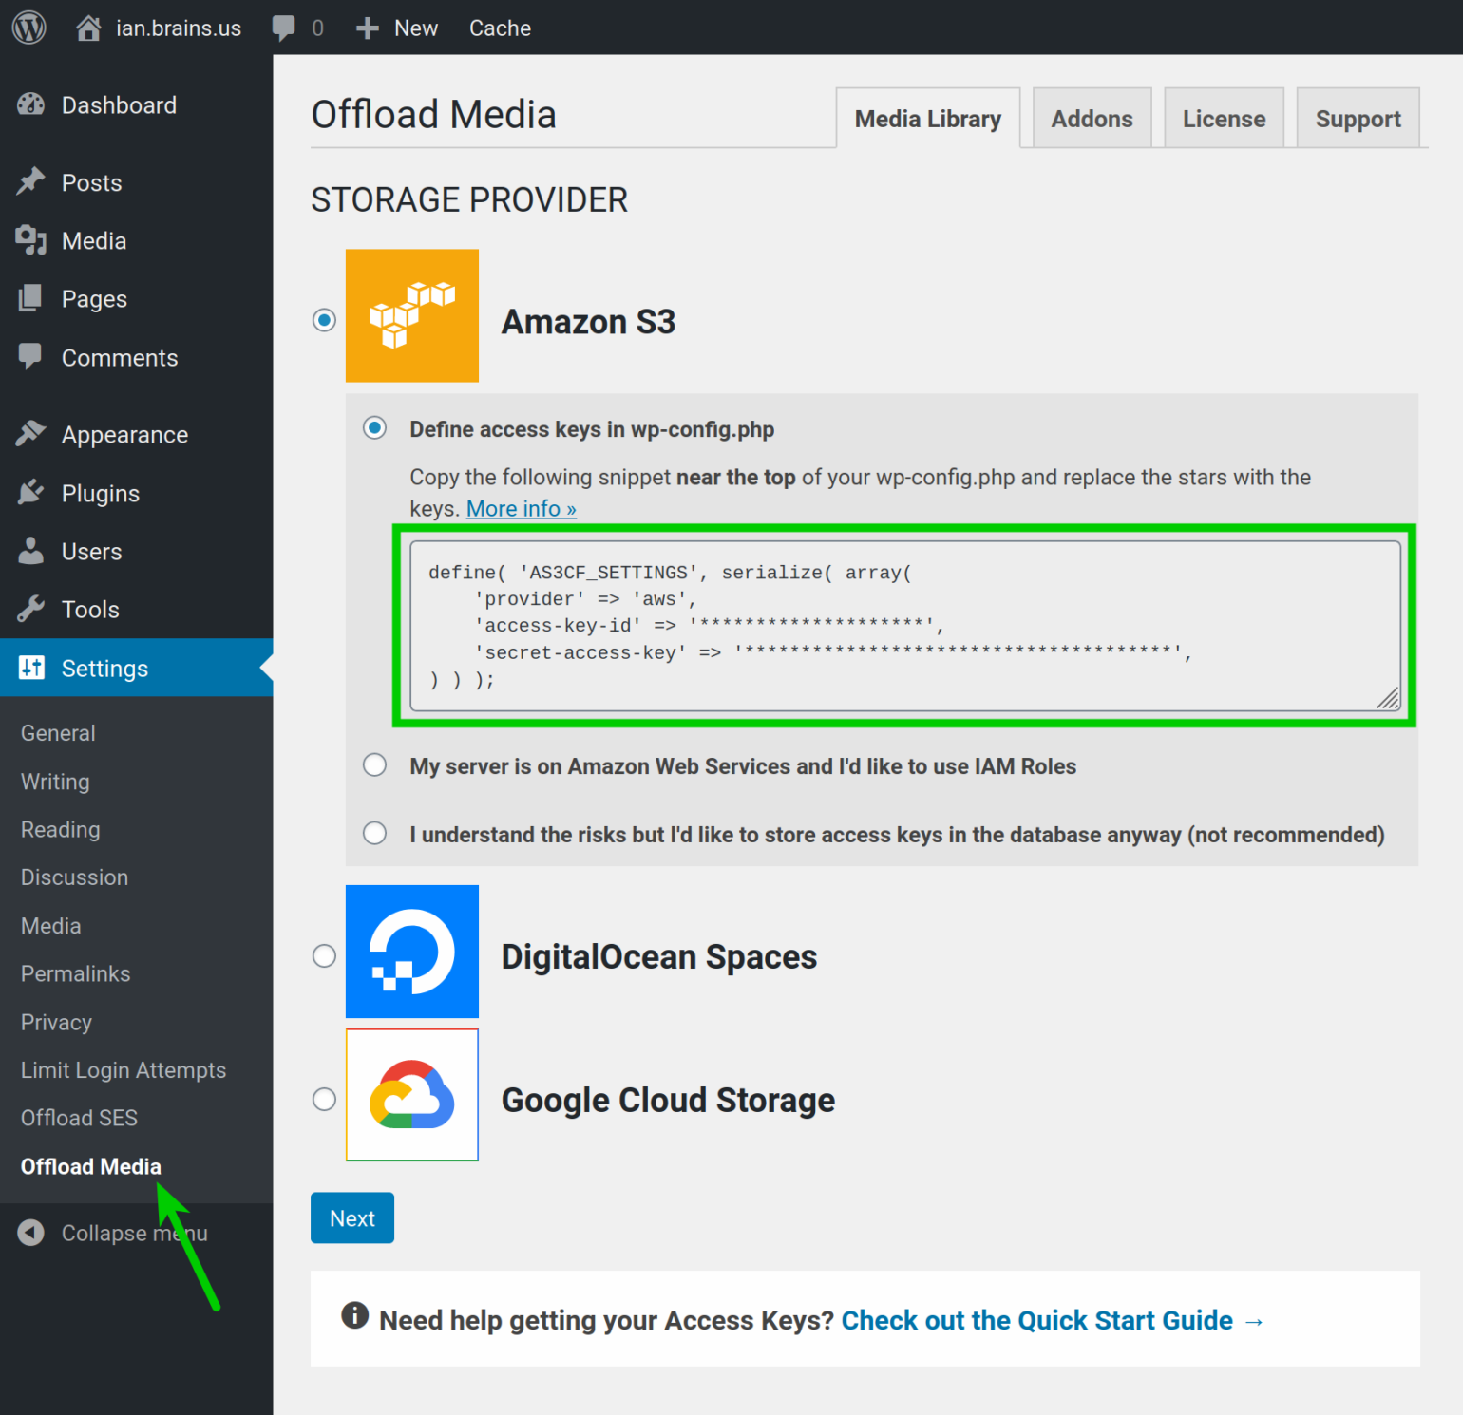This screenshot has height=1415, width=1463.
Task: Click the Plugins menu label
Action: [101, 494]
